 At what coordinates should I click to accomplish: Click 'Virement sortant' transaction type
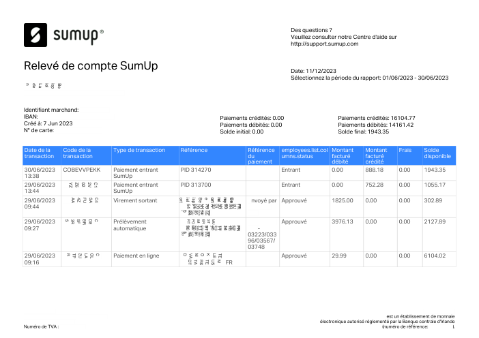135,200
